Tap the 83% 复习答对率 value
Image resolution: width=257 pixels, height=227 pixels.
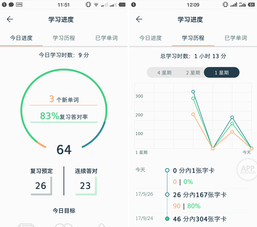64,116
